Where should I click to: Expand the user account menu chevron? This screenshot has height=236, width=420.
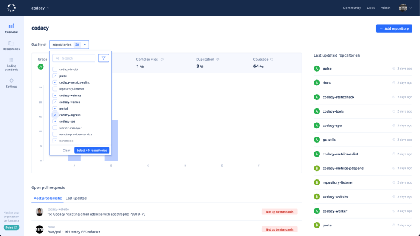410,8
